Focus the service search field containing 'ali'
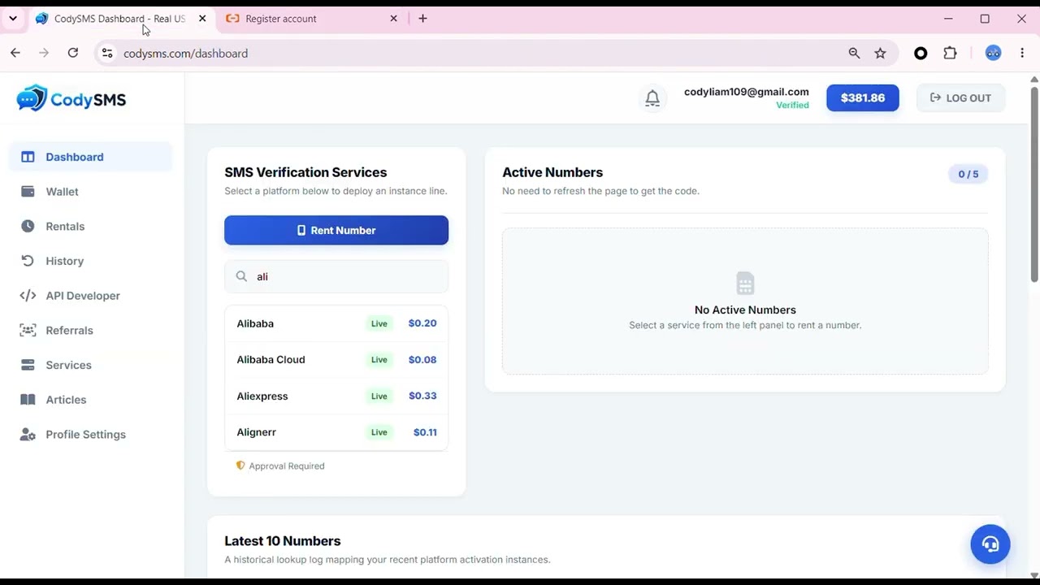 pos(336,276)
